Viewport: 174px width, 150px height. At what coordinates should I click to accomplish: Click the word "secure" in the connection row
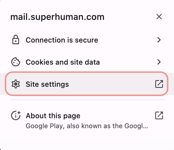[x=87, y=40]
